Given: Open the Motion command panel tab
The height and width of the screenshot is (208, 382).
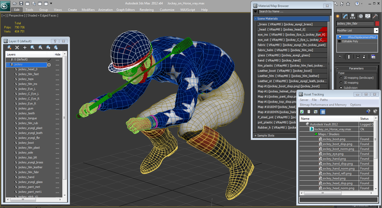Looking at the screenshot, I should (360, 16).
